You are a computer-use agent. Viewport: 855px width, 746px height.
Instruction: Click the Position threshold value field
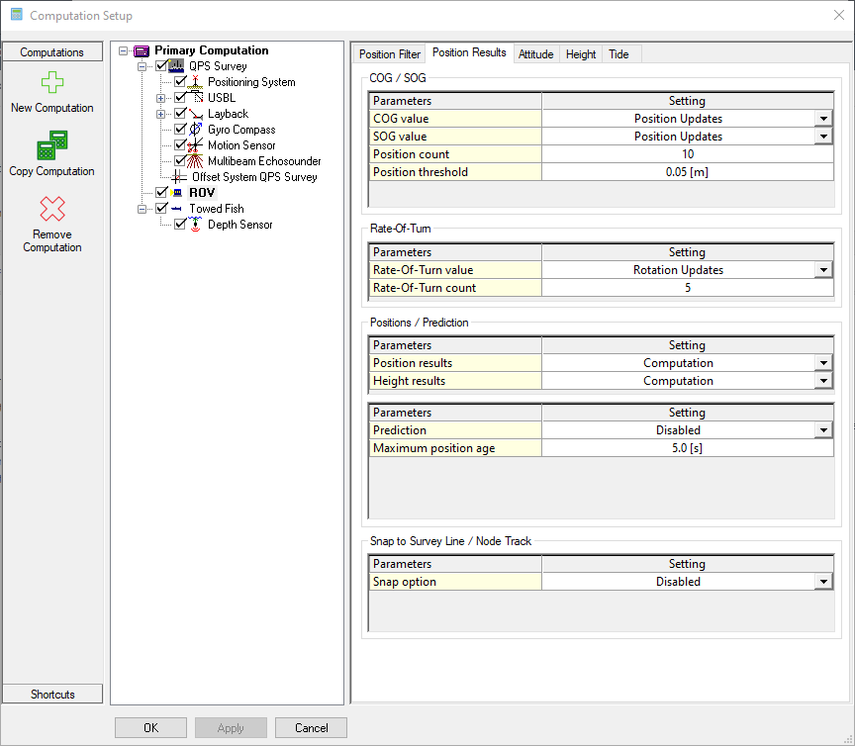[687, 172]
